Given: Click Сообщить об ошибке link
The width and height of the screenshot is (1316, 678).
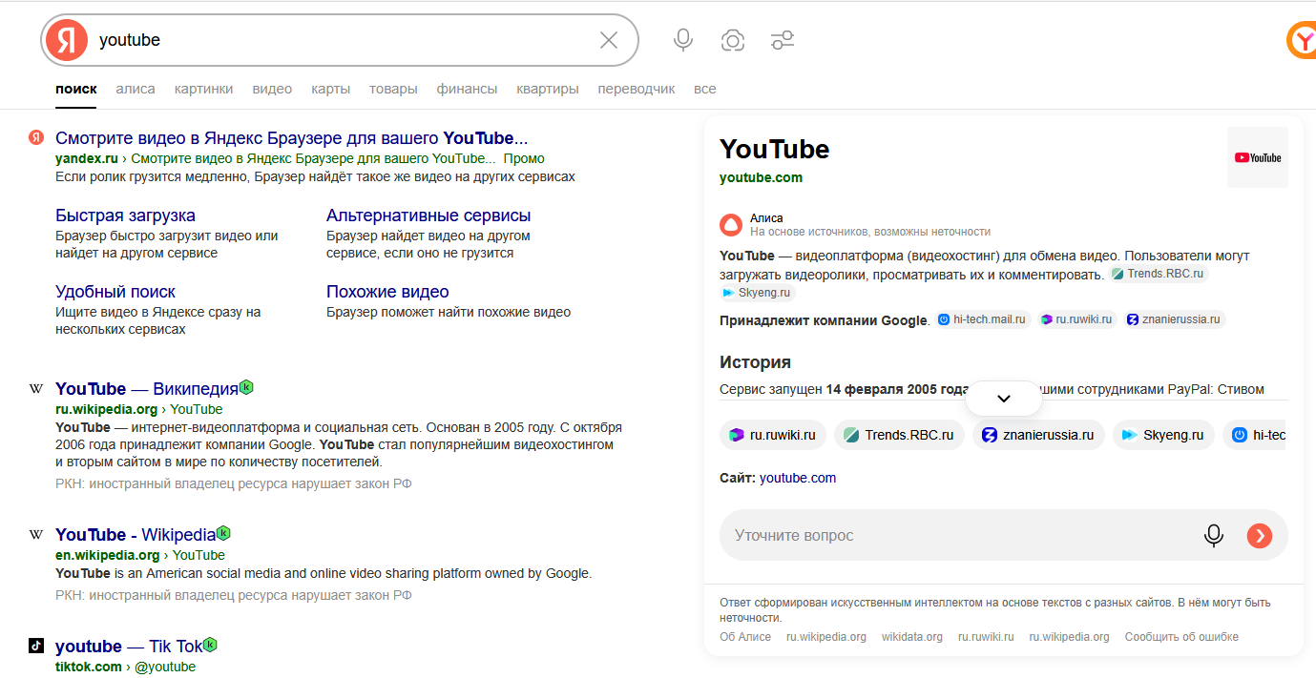Looking at the screenshot, I should click(1180, 637).
